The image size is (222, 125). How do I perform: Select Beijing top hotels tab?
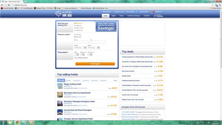[x=68, y=80]
